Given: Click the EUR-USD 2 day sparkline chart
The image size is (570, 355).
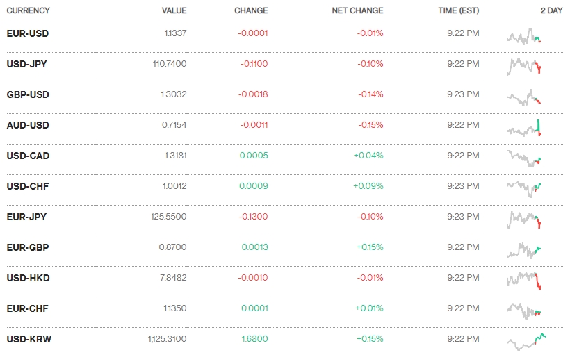Looking at the screenshot, I should (x=525, y=36).
